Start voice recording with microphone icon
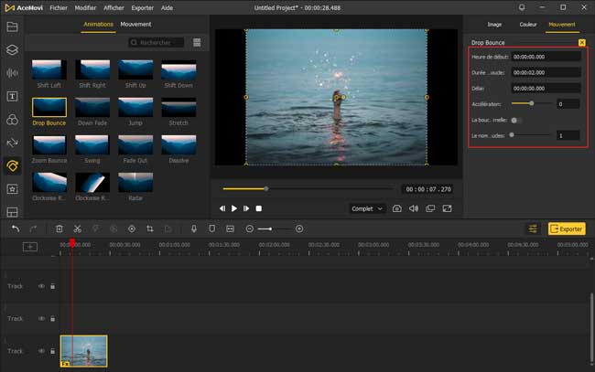Image resolution: width=595 pixels, height=372 pixels. tap(194, 229)
